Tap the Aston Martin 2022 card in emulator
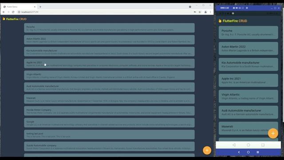The width and height of the screenshot is (284, 160). [248, 48]
